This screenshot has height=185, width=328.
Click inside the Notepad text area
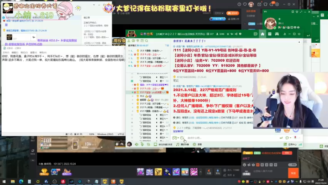(63, 93)
